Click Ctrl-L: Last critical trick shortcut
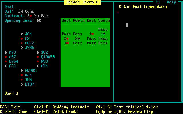 [x=127, y=107]
